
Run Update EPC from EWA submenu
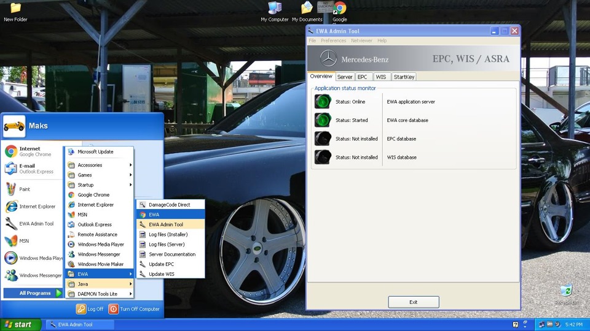171,264
